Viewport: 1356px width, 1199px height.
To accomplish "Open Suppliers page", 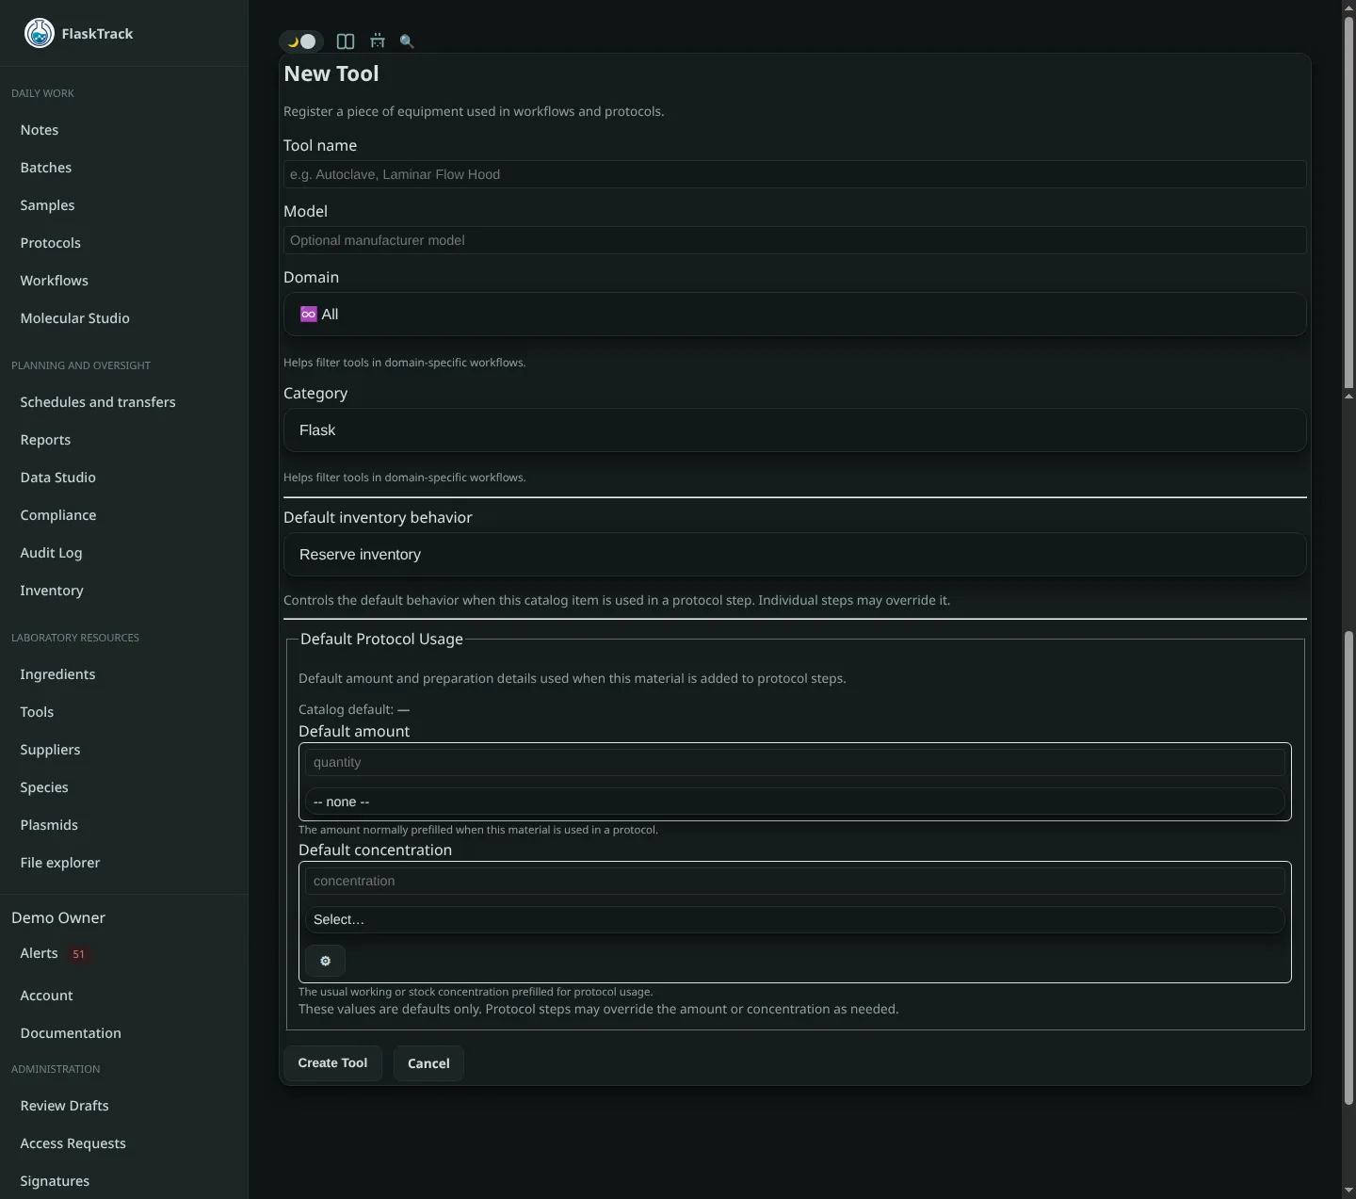I will click(x=50, y=750).
